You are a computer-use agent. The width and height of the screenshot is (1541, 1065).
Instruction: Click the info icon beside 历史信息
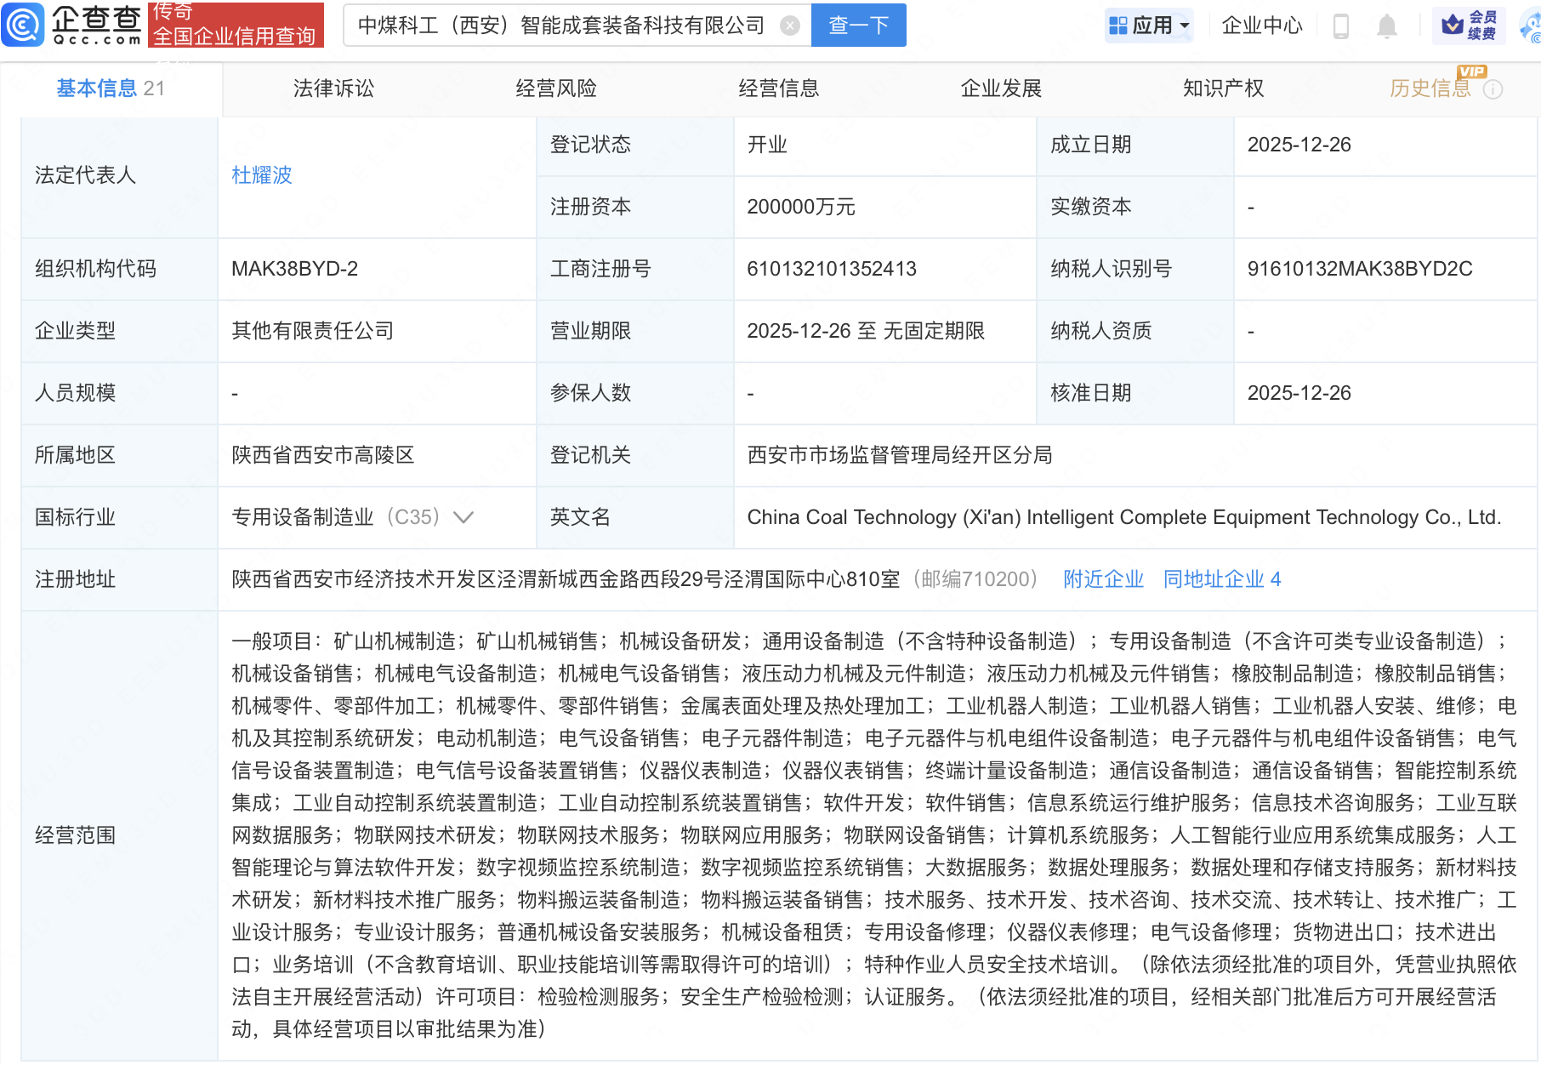[1493, 89]
